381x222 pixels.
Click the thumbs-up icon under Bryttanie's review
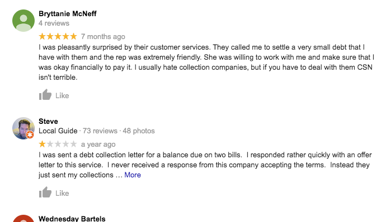click(45, 94)
